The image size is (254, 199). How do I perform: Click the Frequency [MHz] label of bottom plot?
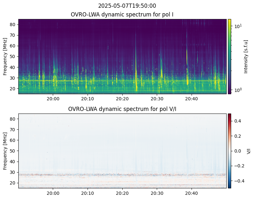pyautogui.click(x=5, y=151)
